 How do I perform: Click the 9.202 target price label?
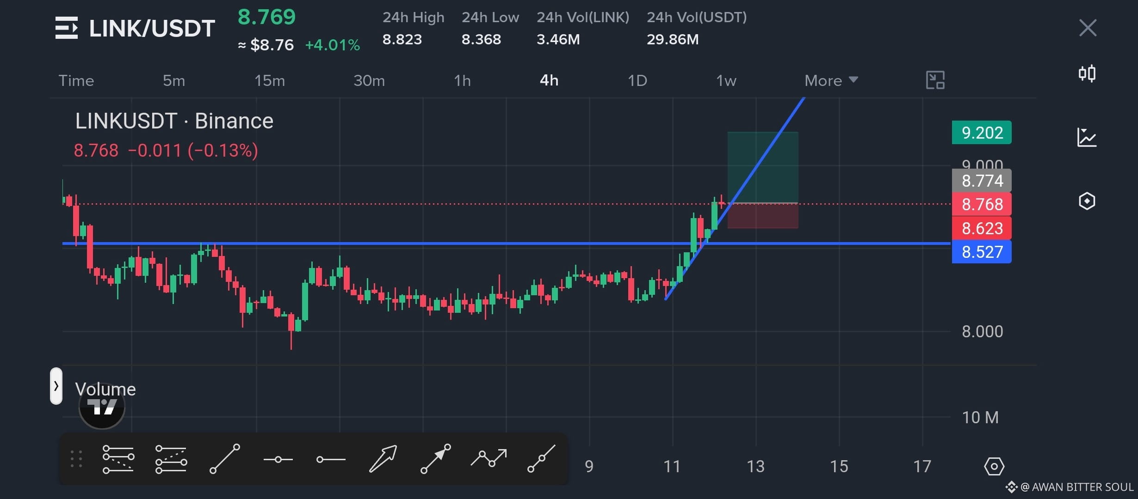coord(982,133)
